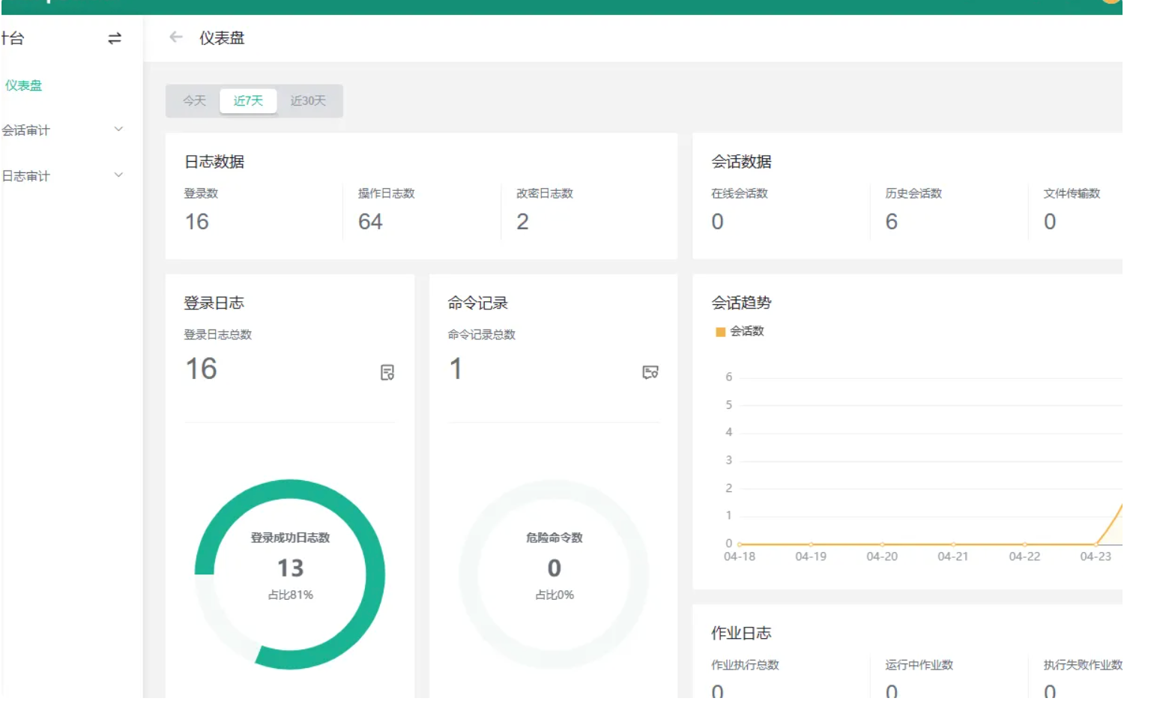The image size is (1151, 707).
Task: Go back with the left arrow icon
Action: pyautogui.click(x=176, y=37)
